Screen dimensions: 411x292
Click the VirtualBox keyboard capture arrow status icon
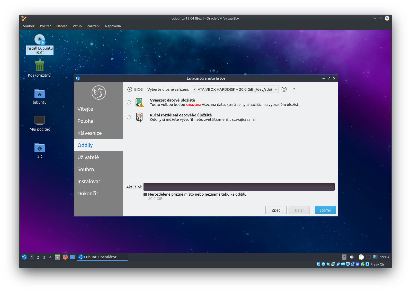(367, 264)
